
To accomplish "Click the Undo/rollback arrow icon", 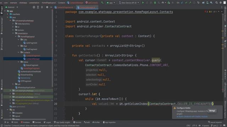I will pos(198,2).
